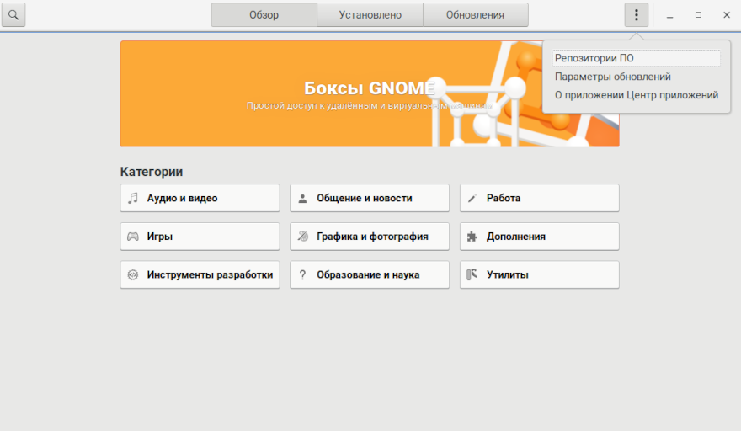Click the gamepad icon for Игры
Image resolution: width=741 pixels, height=431 pixels.
pos(133,237)
